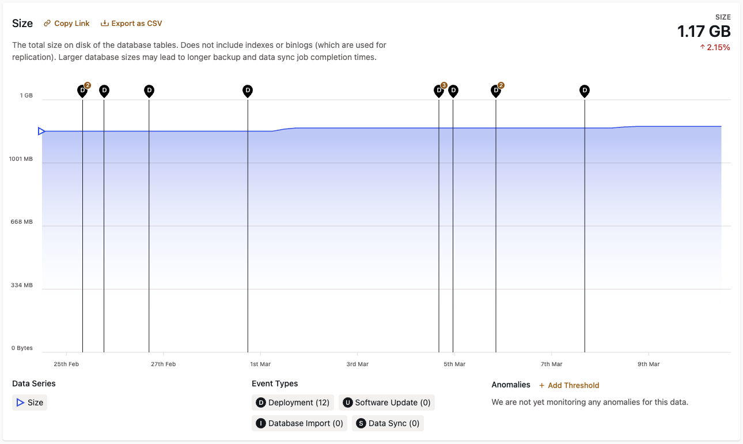Image resolution: width=743 pixels, height=444 pixels.
Task: Select the deployment marker with badge 2 above 25th Feb
Action: click(82, 91)
